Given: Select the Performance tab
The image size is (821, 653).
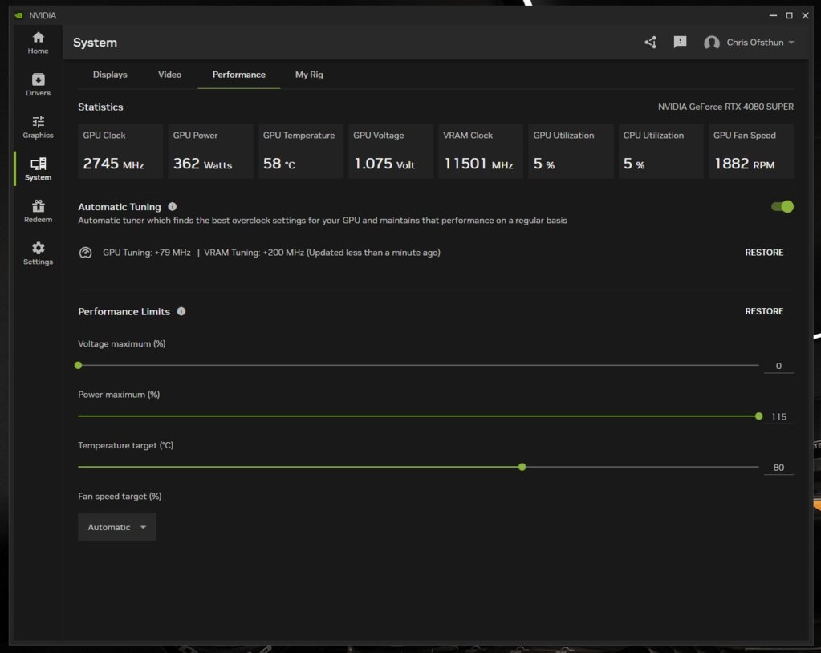Looking at the screenshot, I should [x=239, y=75].
